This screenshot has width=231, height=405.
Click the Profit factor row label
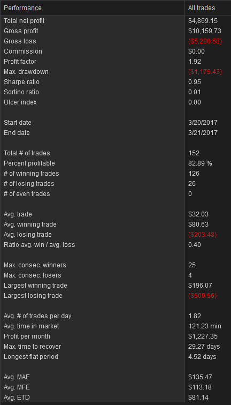[x=20, y=62]
